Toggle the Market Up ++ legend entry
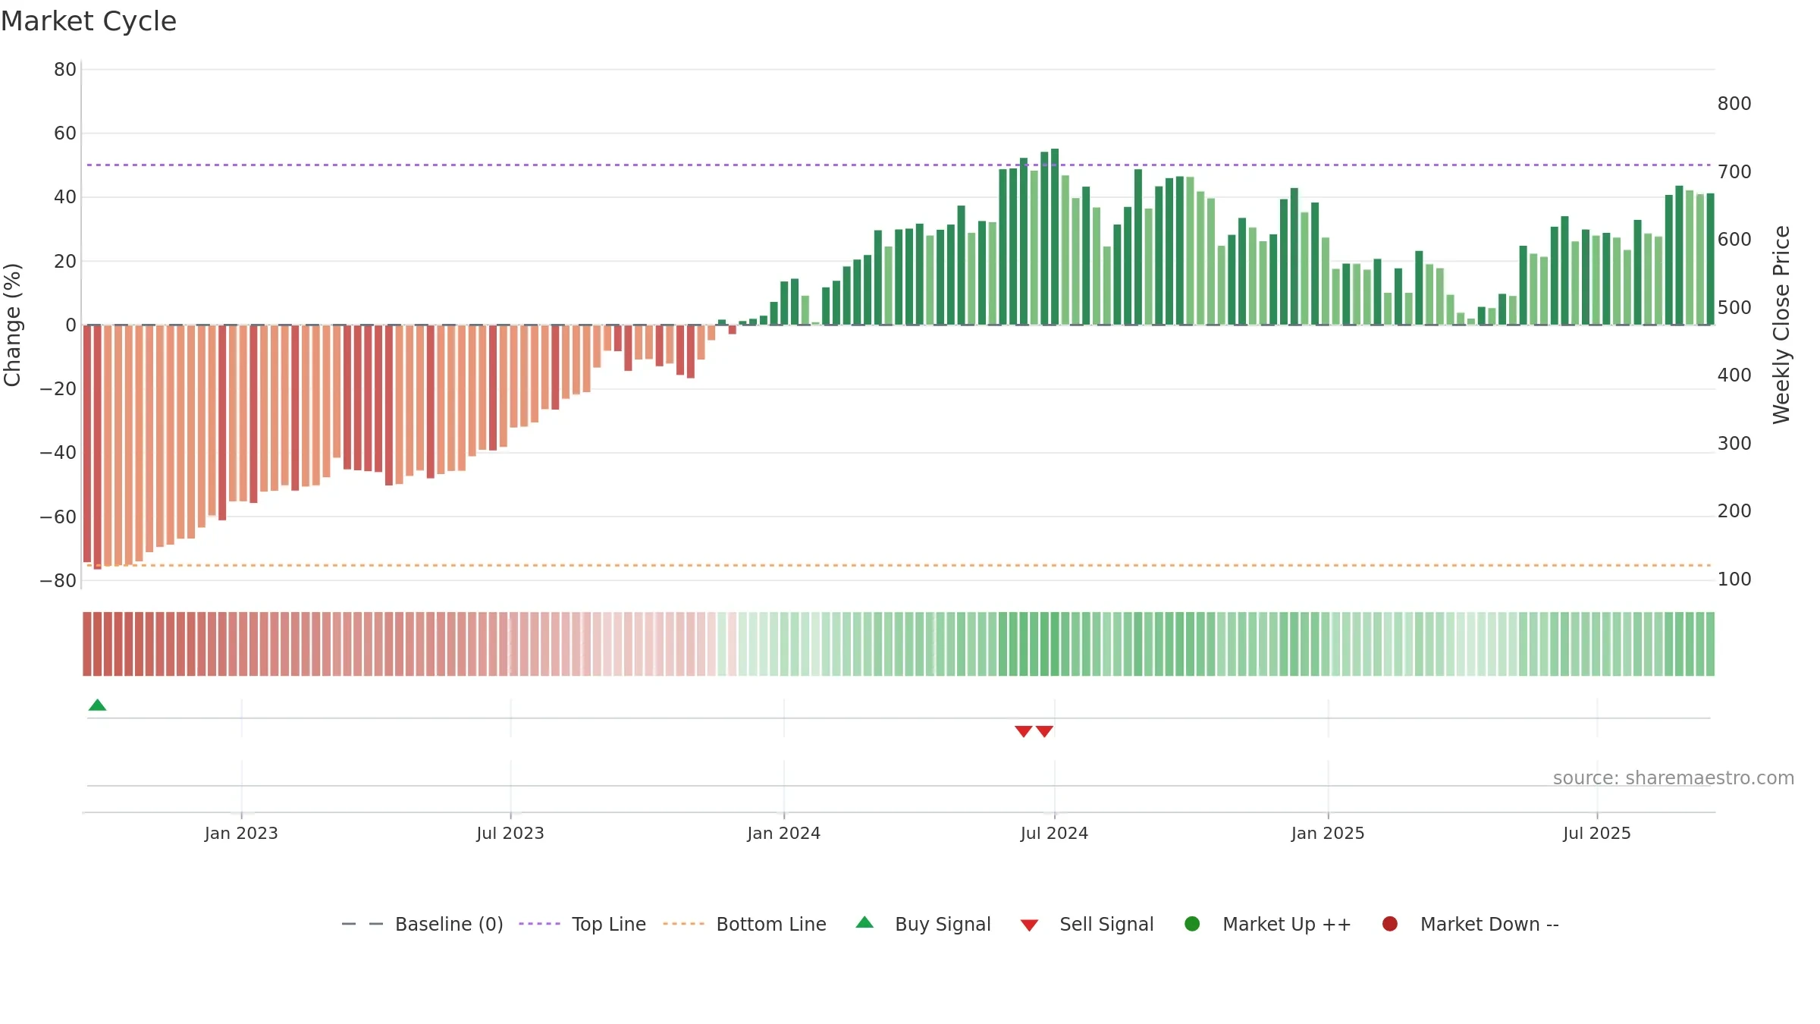Viewport: 1820px width, 1024px height. [1267, 924]
